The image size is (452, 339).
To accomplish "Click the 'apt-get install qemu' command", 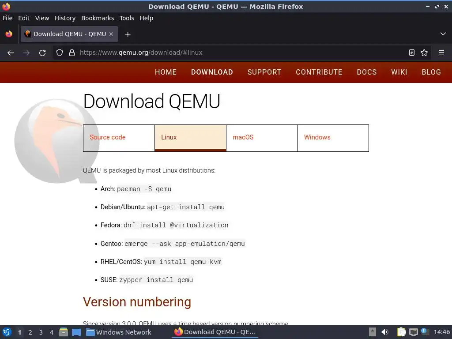I will click(x=186, y=207).
